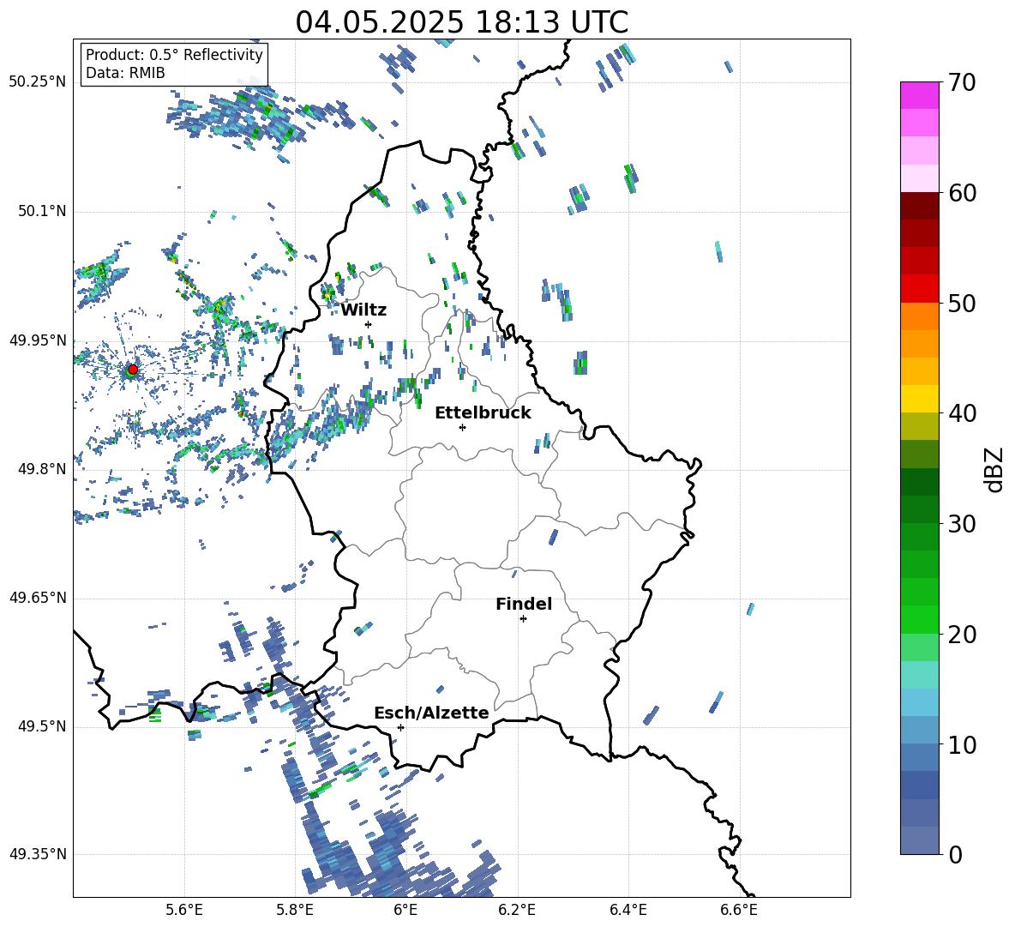Image resolution: width=1015 pixels, height=927 pixels.
Task: Click the Esch/Alzette station cross marker
Action: coord(400,727)
